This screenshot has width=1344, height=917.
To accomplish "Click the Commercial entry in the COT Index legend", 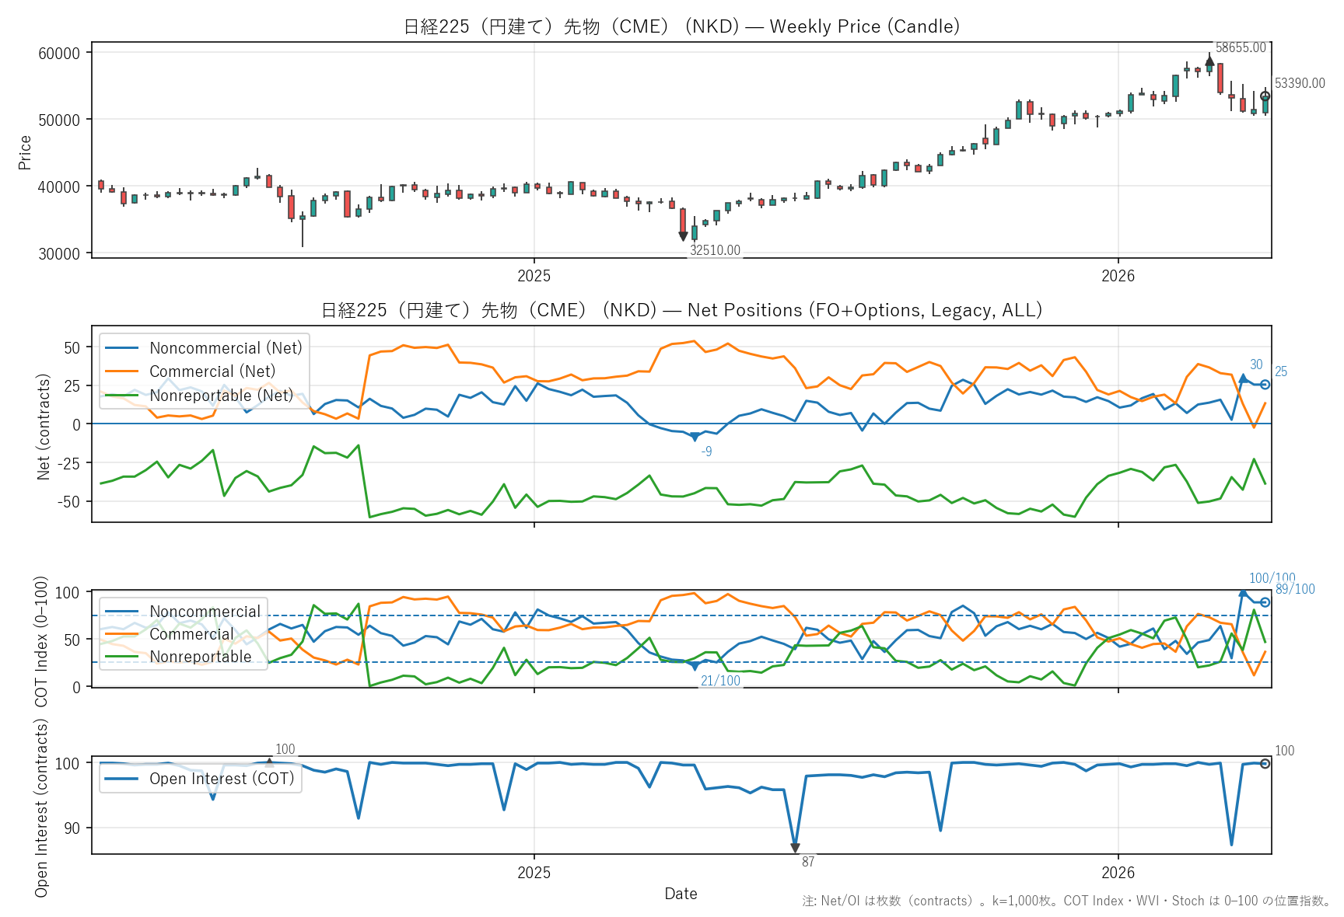I will click(191, 634).
